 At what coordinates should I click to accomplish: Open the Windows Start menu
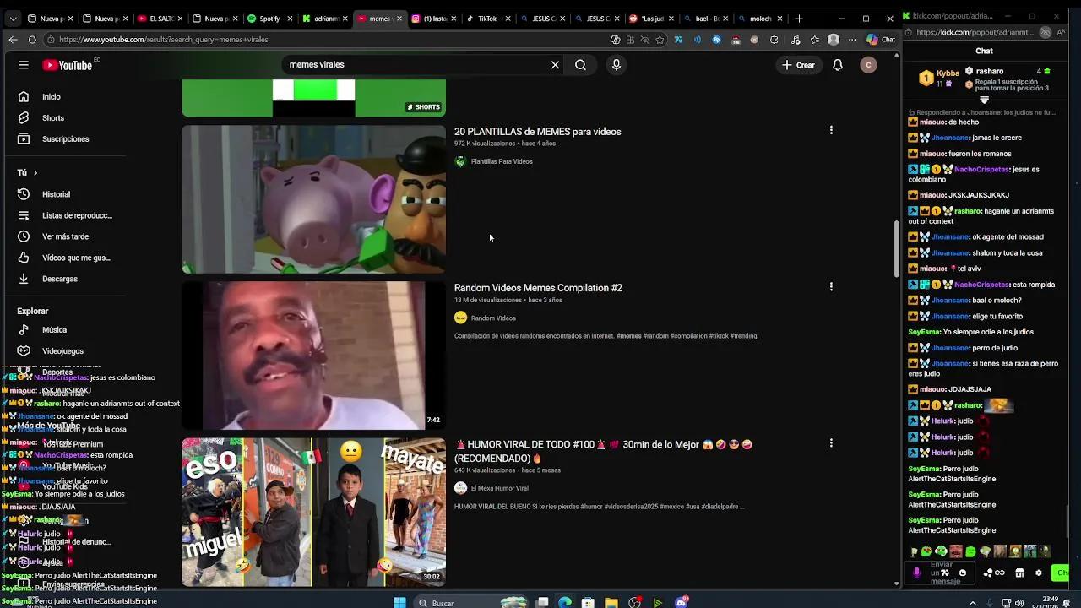coord(399,602)
